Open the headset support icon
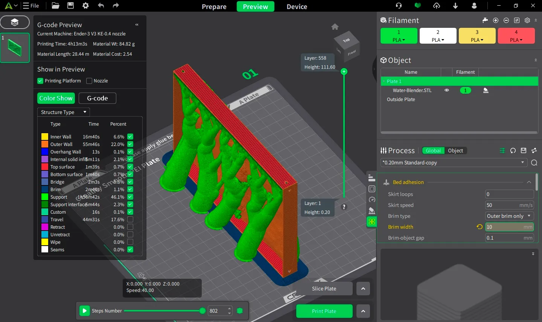542x322 pixels. click(x=399, y=6)
